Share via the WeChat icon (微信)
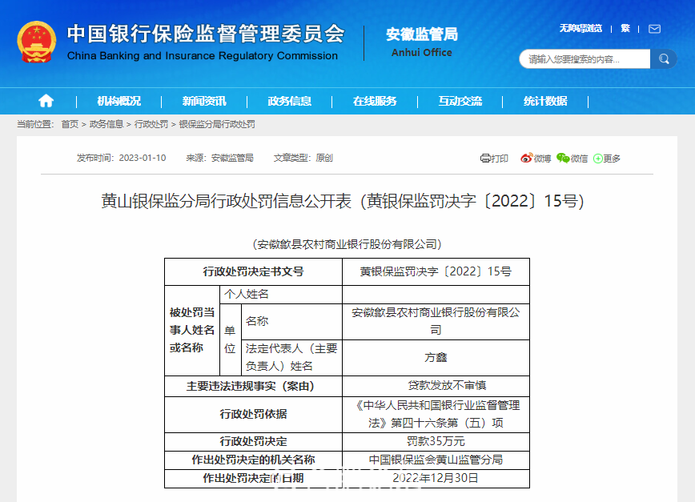The width and height of the screenshot is (695, 502). click(572, 159)
